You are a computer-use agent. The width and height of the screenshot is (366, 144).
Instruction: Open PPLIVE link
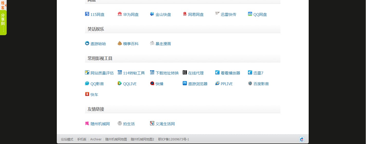coord(227,84)
